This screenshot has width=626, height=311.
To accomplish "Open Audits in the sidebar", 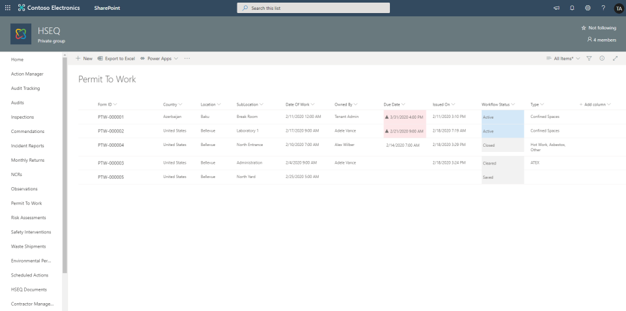I will (x=18, y=102).
